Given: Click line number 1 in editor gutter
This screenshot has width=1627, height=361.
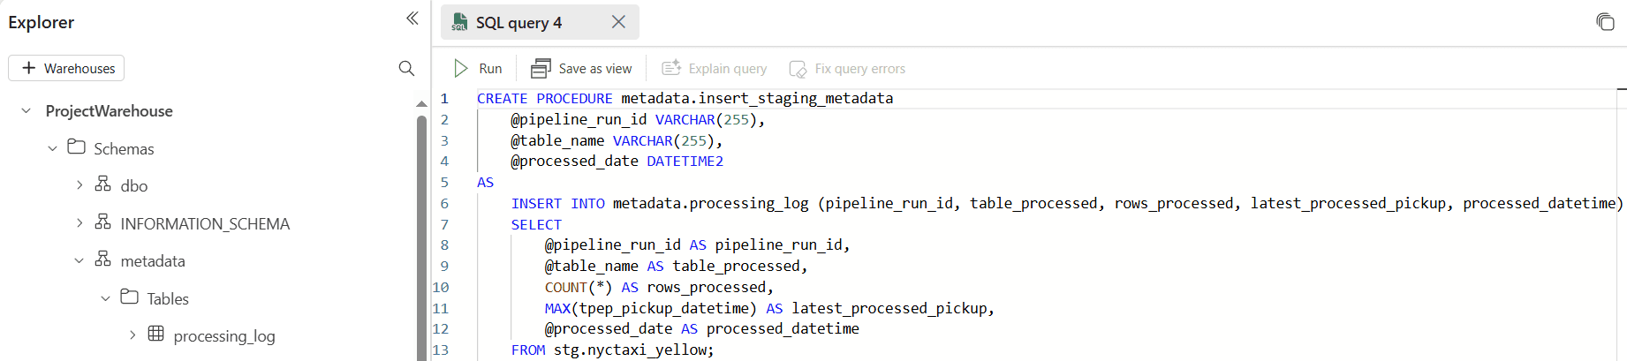Looking at the screenshot, I should [444, 99].
